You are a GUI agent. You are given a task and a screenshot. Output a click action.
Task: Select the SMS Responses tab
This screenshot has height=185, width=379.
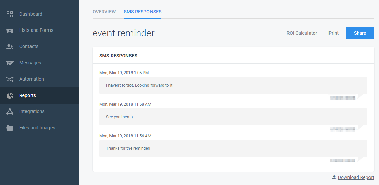click(x=143, y=12)
